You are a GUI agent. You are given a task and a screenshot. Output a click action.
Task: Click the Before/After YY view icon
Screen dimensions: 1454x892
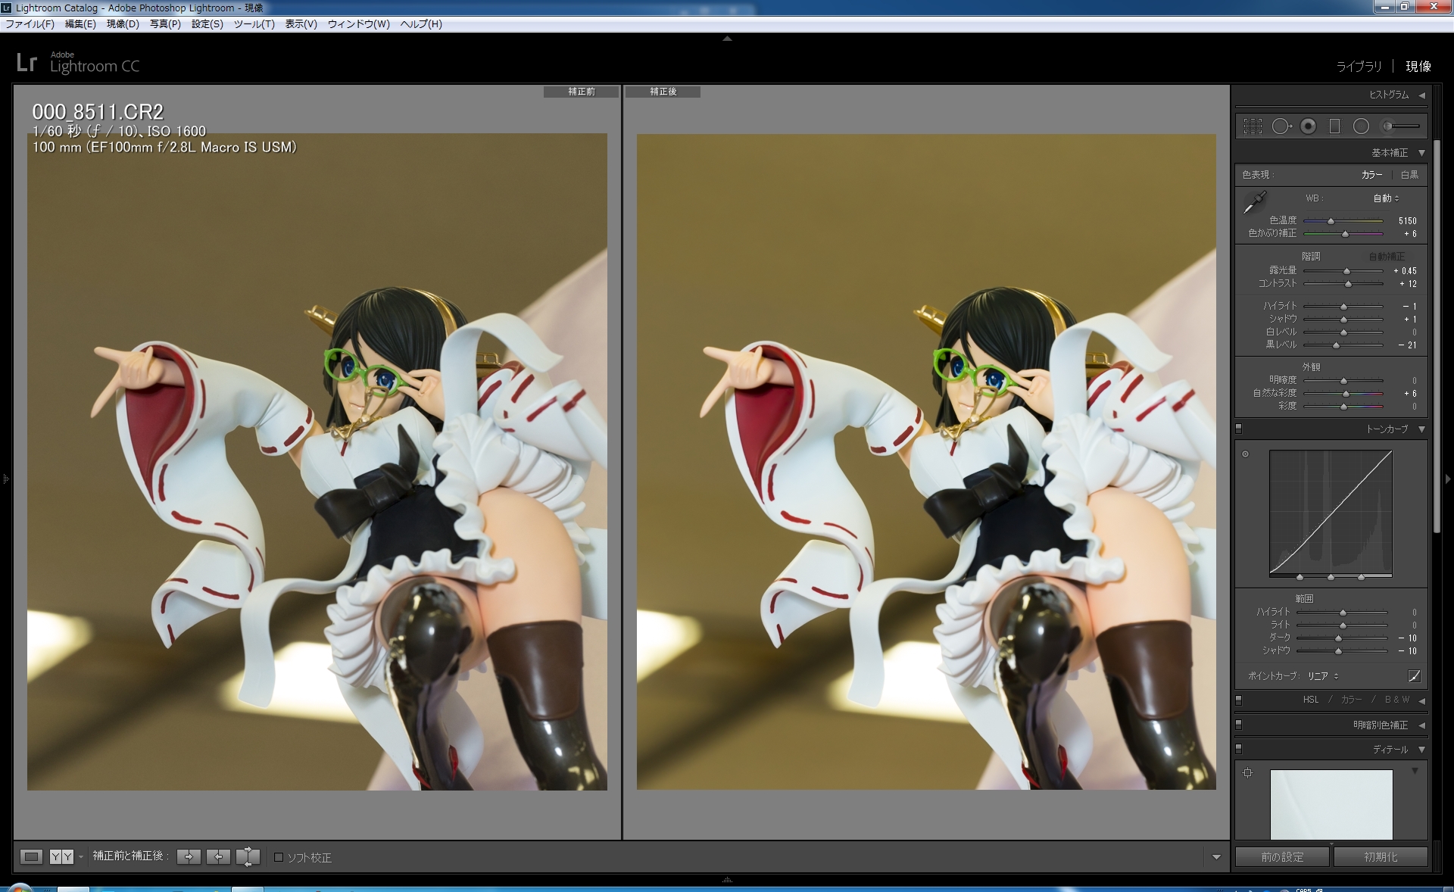61,856
